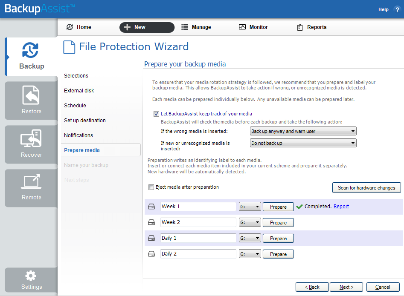Open the Backup section icon
The width and height of the screenshot is (404, 296).
point(30,50)
